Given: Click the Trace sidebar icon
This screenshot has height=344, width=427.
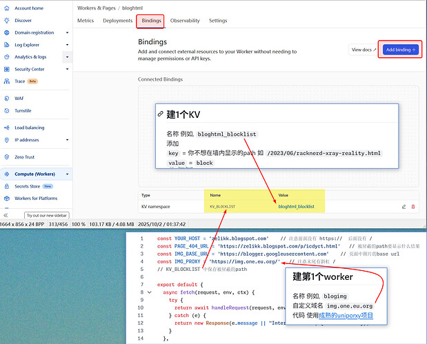Looking at the screenshot, I should click(x=7, y=81).
